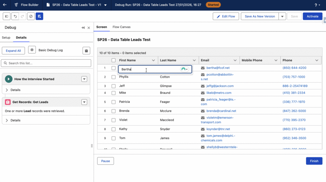This screenshot has width=326, height=182.
Task: Toggle the left panel sidebar icon
Action: click(x=7, y=16)
